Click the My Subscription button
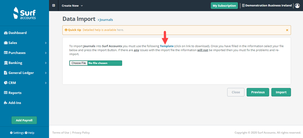 224,6
